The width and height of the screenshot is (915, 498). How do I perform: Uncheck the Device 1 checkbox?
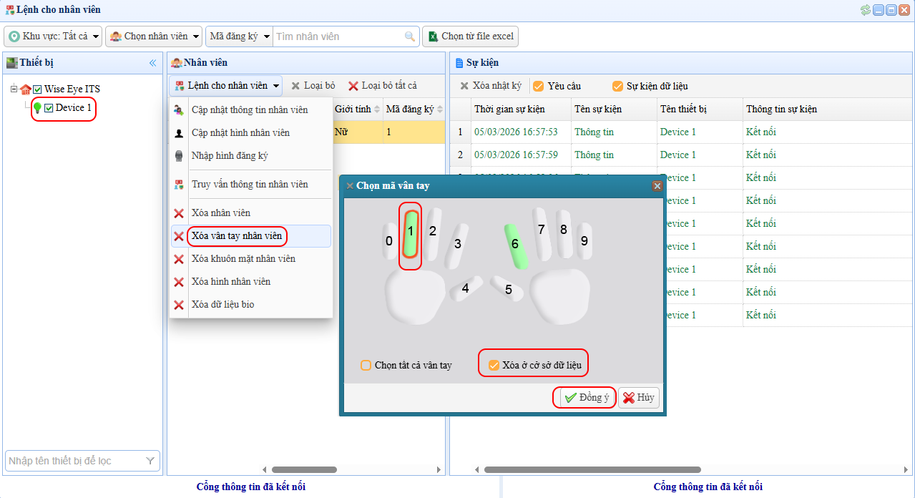49,108
